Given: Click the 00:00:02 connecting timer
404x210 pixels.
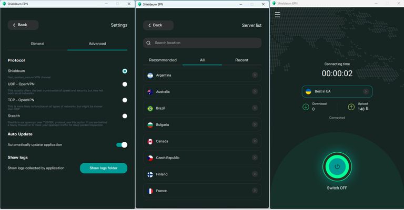Looking at the screenshot, I should [337, 73].
